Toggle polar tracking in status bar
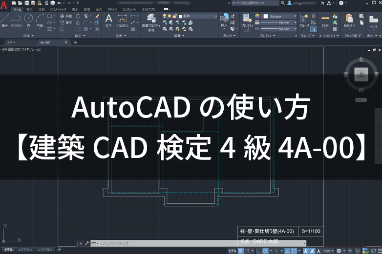382x254 pixels. click(265, 251)
